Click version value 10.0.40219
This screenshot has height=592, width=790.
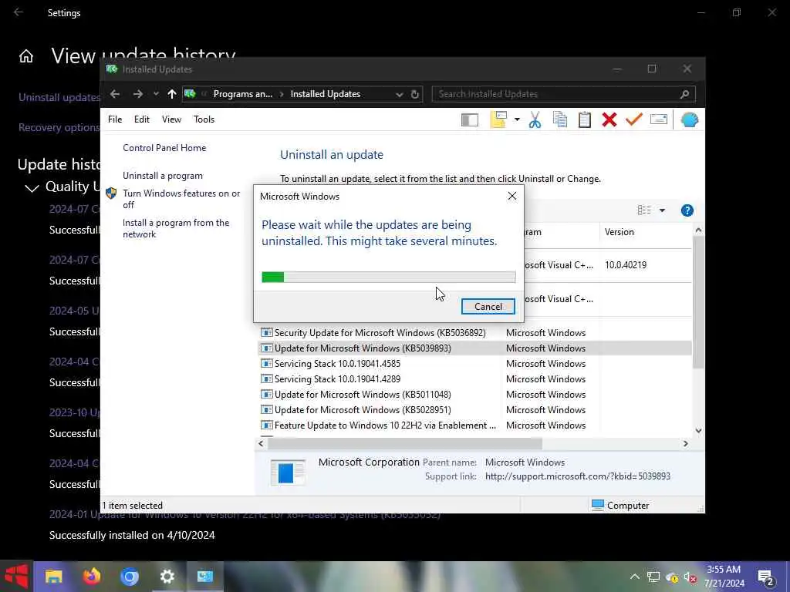point(625,265)
